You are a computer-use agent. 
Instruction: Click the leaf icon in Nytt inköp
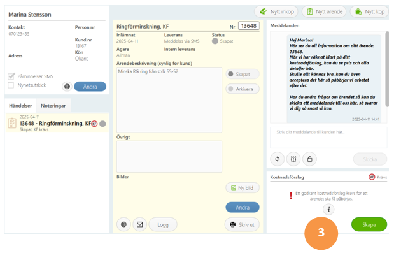(x=263, y=11)
